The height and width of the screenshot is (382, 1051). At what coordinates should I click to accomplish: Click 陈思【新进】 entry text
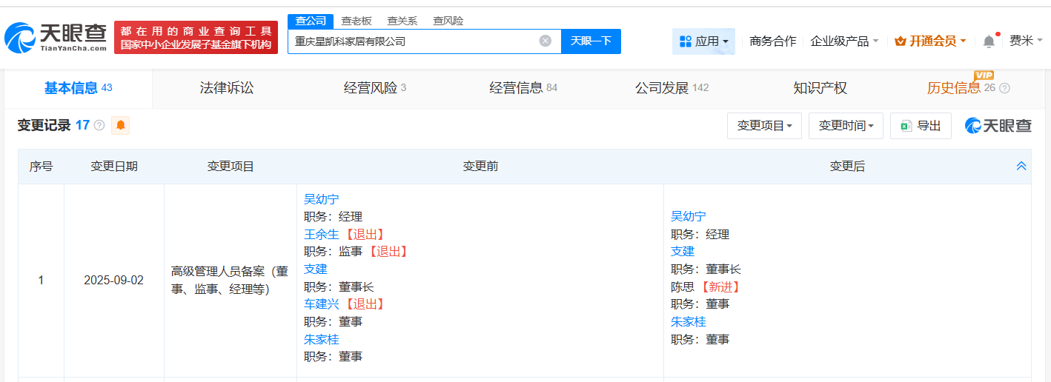[706, 286]
